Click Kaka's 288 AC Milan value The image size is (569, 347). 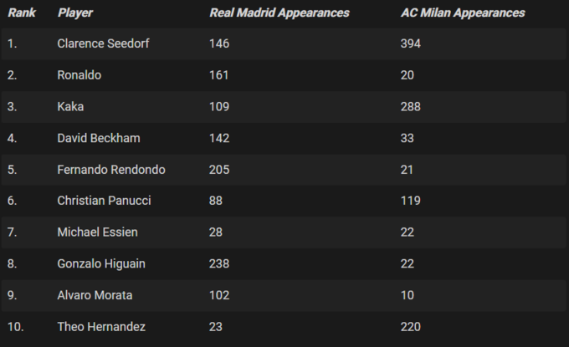[x=411, y=107]
